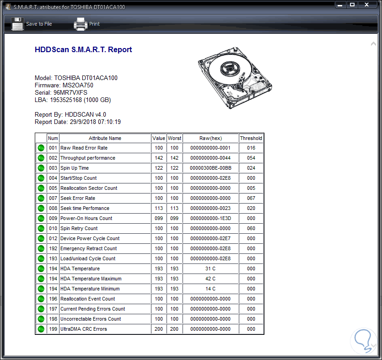Click the Worst column header
This screenshot has height=360, width=382.
point(174,138)
